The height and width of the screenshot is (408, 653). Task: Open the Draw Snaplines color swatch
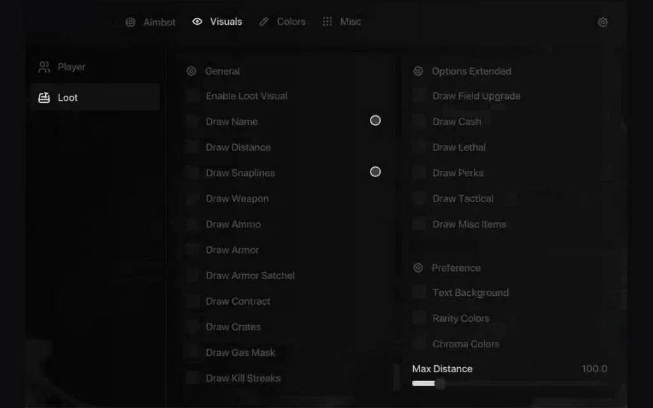[x=375, y=171]
